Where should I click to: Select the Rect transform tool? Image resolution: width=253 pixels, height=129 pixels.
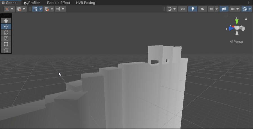coord(6,44)
